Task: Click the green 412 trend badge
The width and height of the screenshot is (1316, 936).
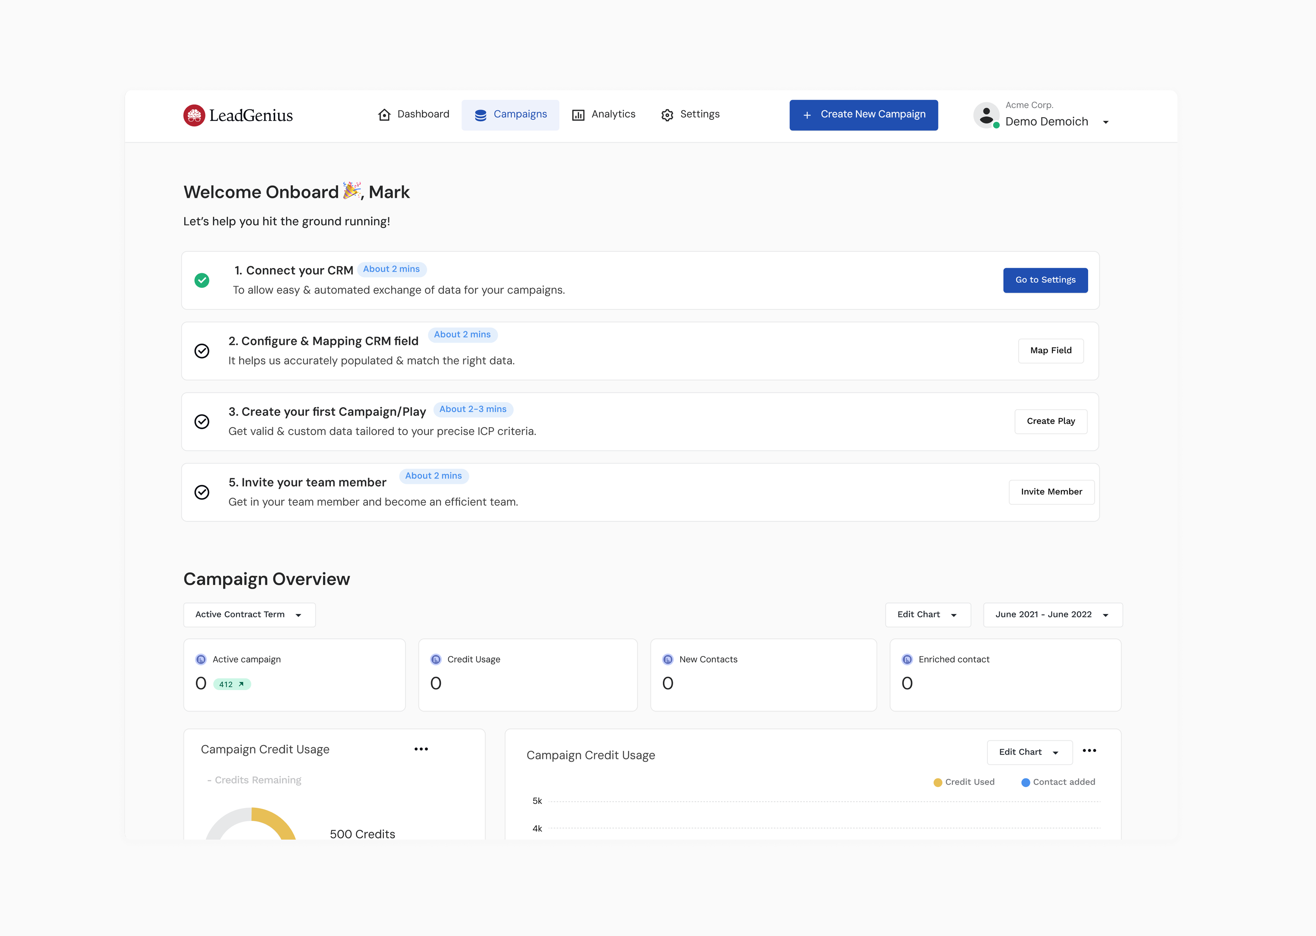Action: (x=232, y=684)
